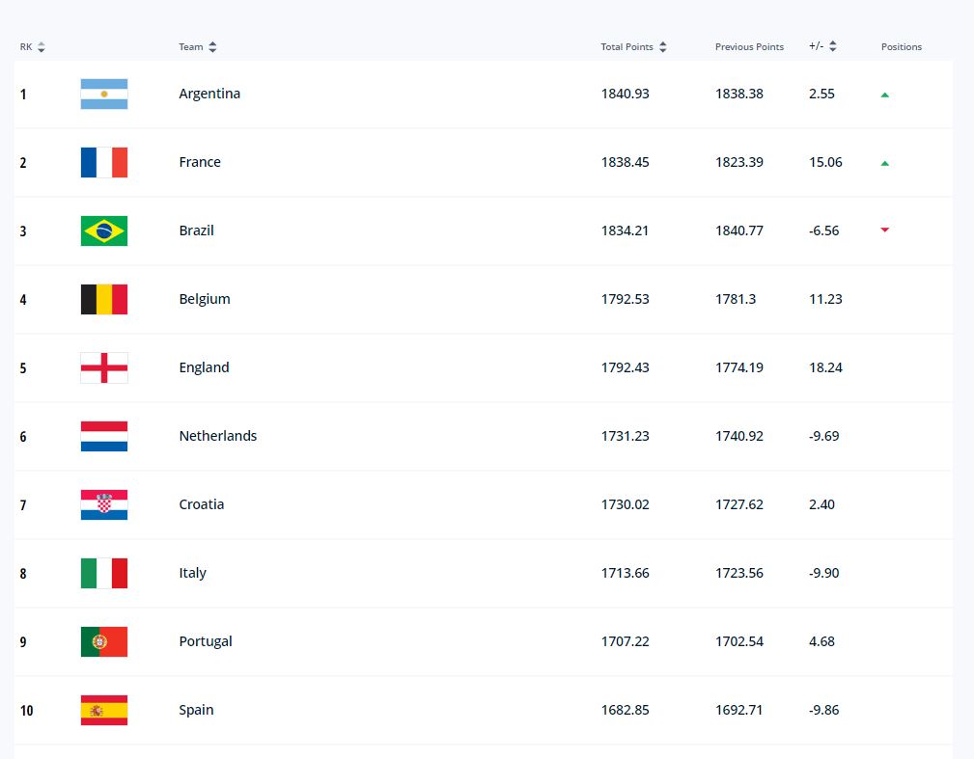This screenshot has width=974, height=759.
Task: Open the Spain team link
Action: [196, 710]
